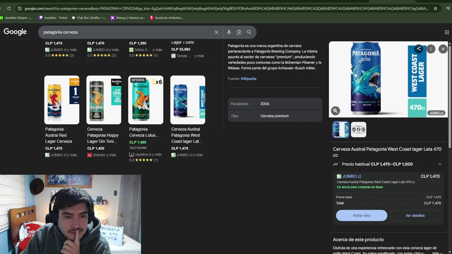Screen dimensions: 452x254
Task: Reload the page with the refresh icon
Action: point(8,8)
